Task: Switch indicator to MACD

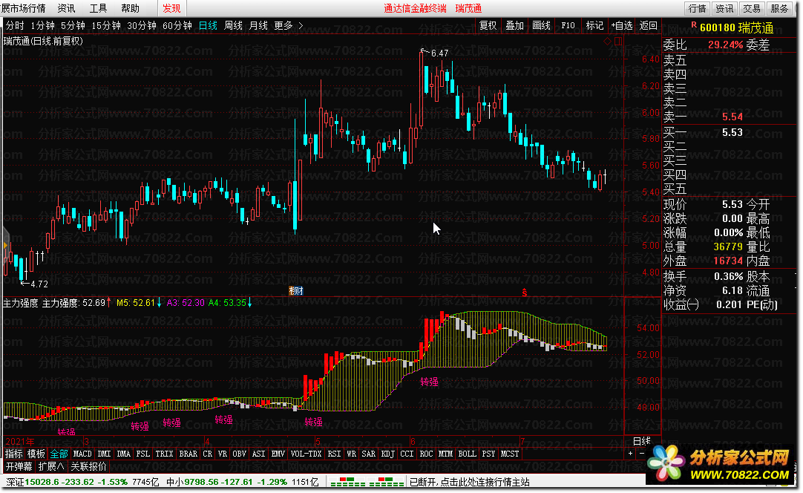Action: tap(82, 454)
